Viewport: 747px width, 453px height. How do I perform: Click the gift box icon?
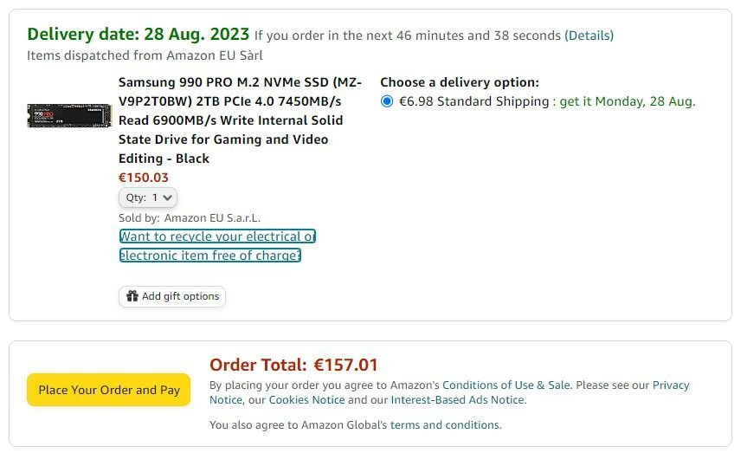(132, 296)
